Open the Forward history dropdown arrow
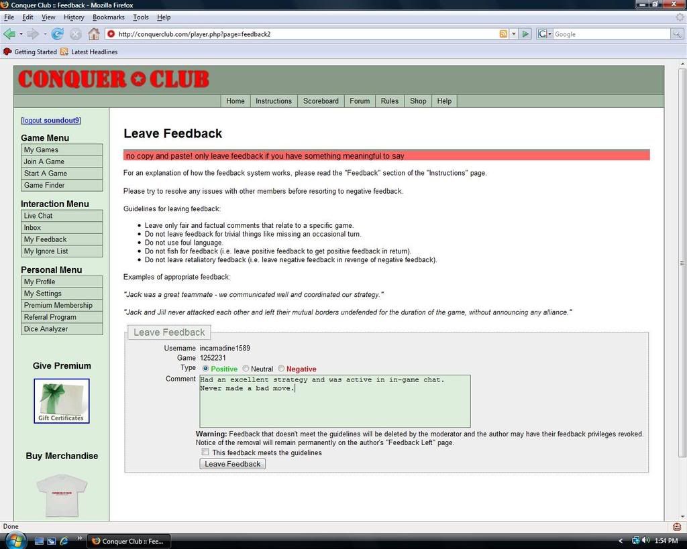687x549 pixels. click(45, 34)
